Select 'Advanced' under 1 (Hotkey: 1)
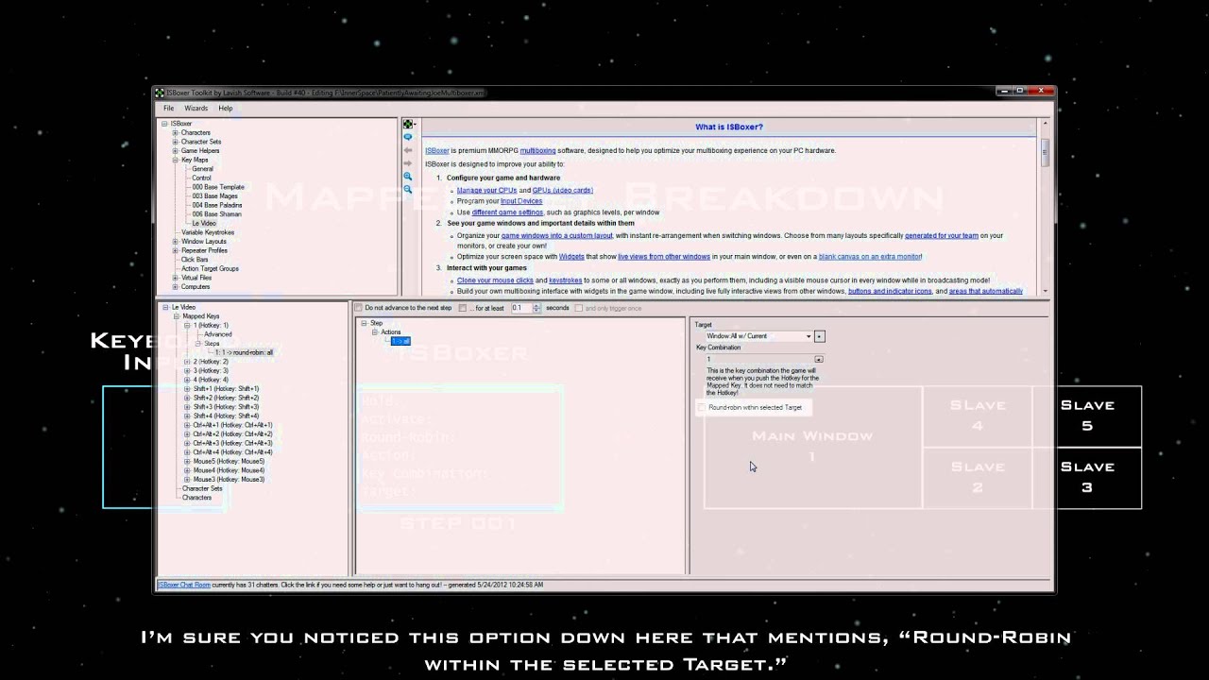This screenshot has width=1209, height=680. pos(217,334)
